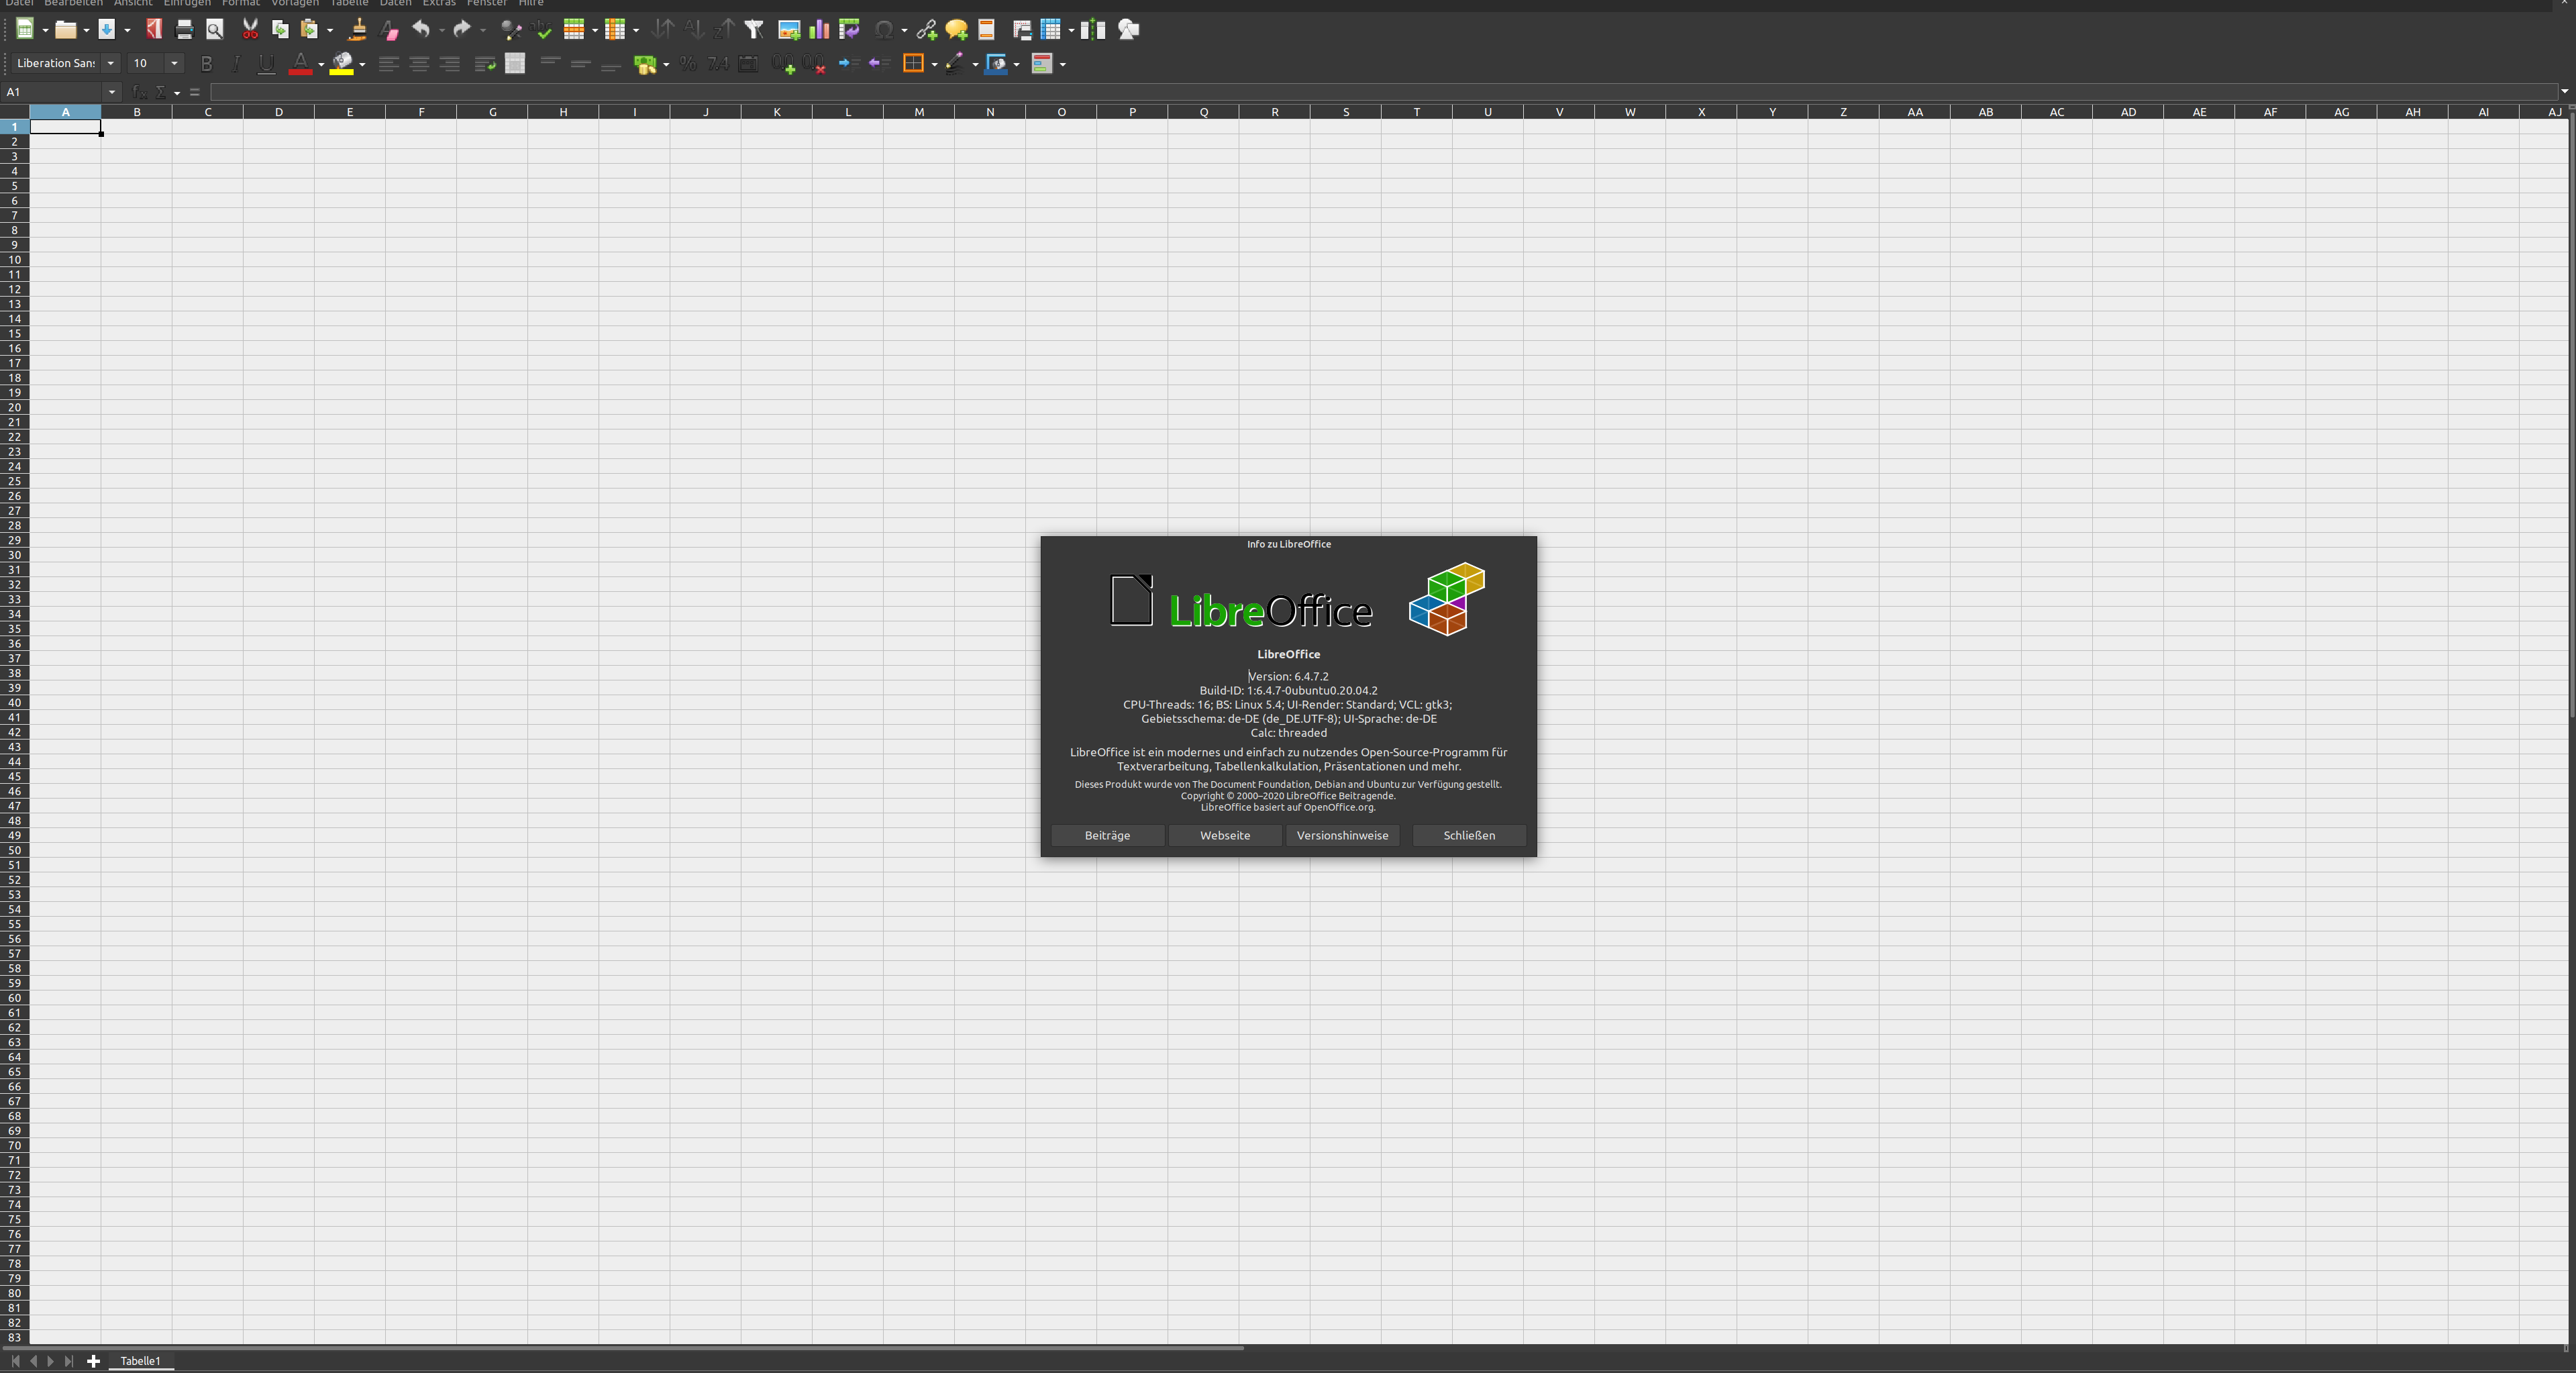Click the Add Decimal Place icon
Screen dimensions: 2576x1373
pyautogui.click(x=783, y=64)
